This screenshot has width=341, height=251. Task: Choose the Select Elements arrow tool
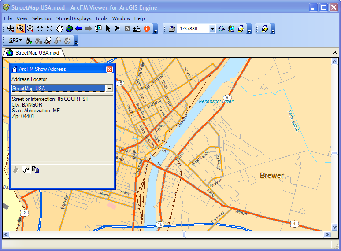[x=108, y=29]
